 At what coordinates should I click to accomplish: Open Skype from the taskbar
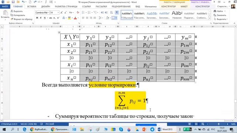121,129
